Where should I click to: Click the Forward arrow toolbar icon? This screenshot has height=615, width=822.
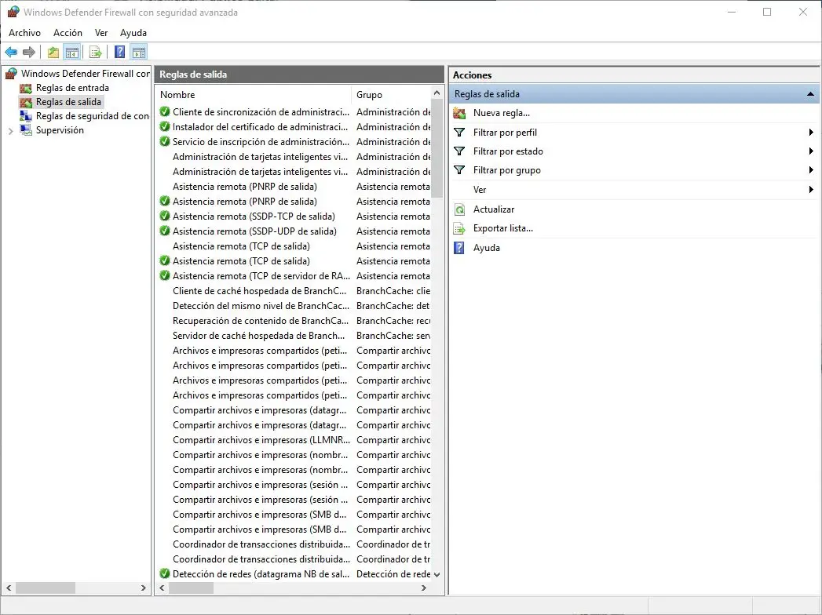click(x=29, y=52)
